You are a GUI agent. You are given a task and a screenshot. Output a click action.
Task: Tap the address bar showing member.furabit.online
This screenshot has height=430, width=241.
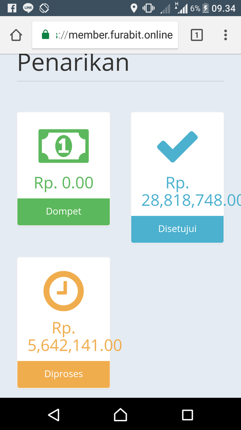(x=113, y=35)
